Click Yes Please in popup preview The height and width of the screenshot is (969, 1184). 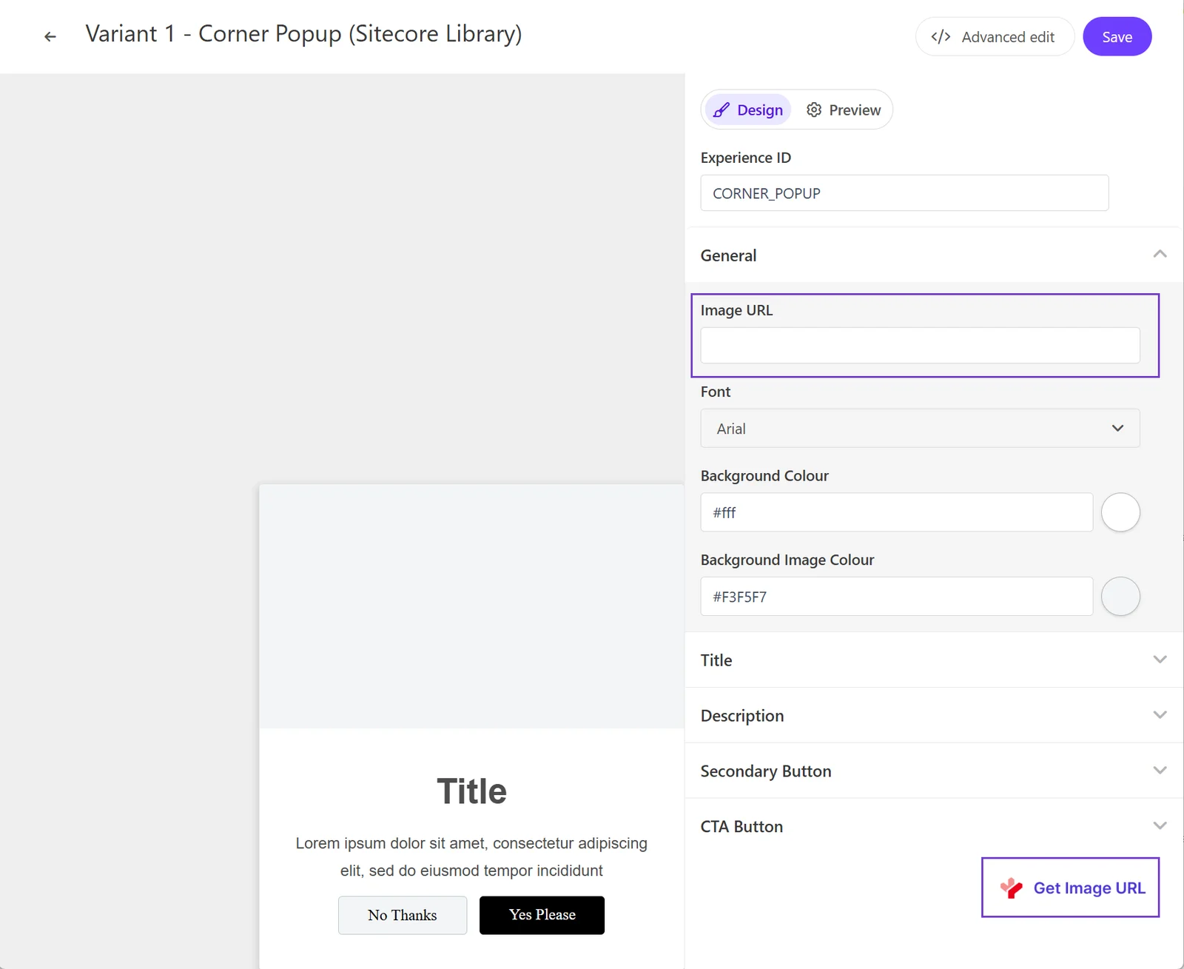click(x=542, y=915)
